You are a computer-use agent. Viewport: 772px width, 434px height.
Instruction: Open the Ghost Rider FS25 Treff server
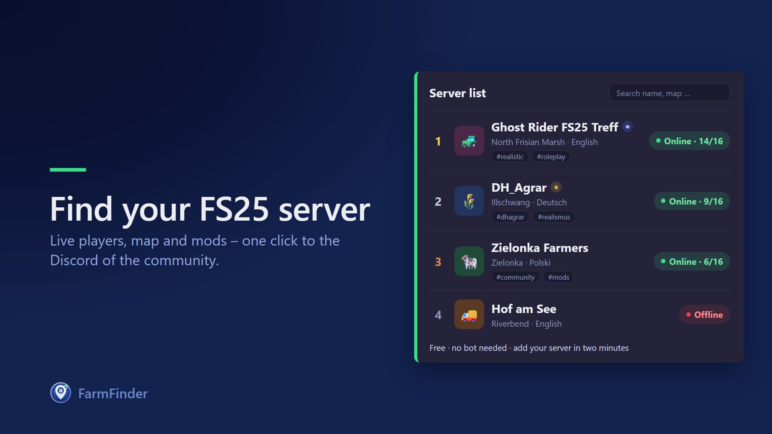click(x=579, y=141)
